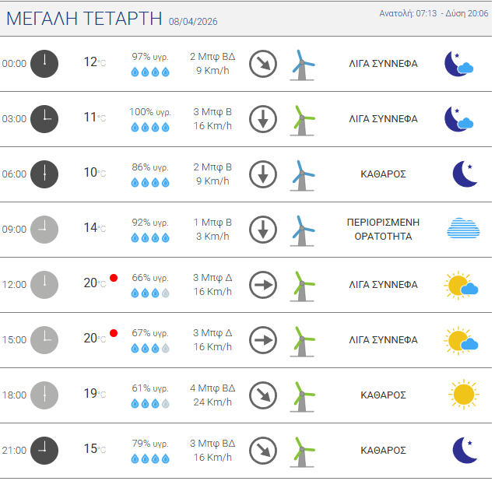This screenshot has height=481, width=495.
Task: Click the grey clock icon at 09:00
Action: 44,230
